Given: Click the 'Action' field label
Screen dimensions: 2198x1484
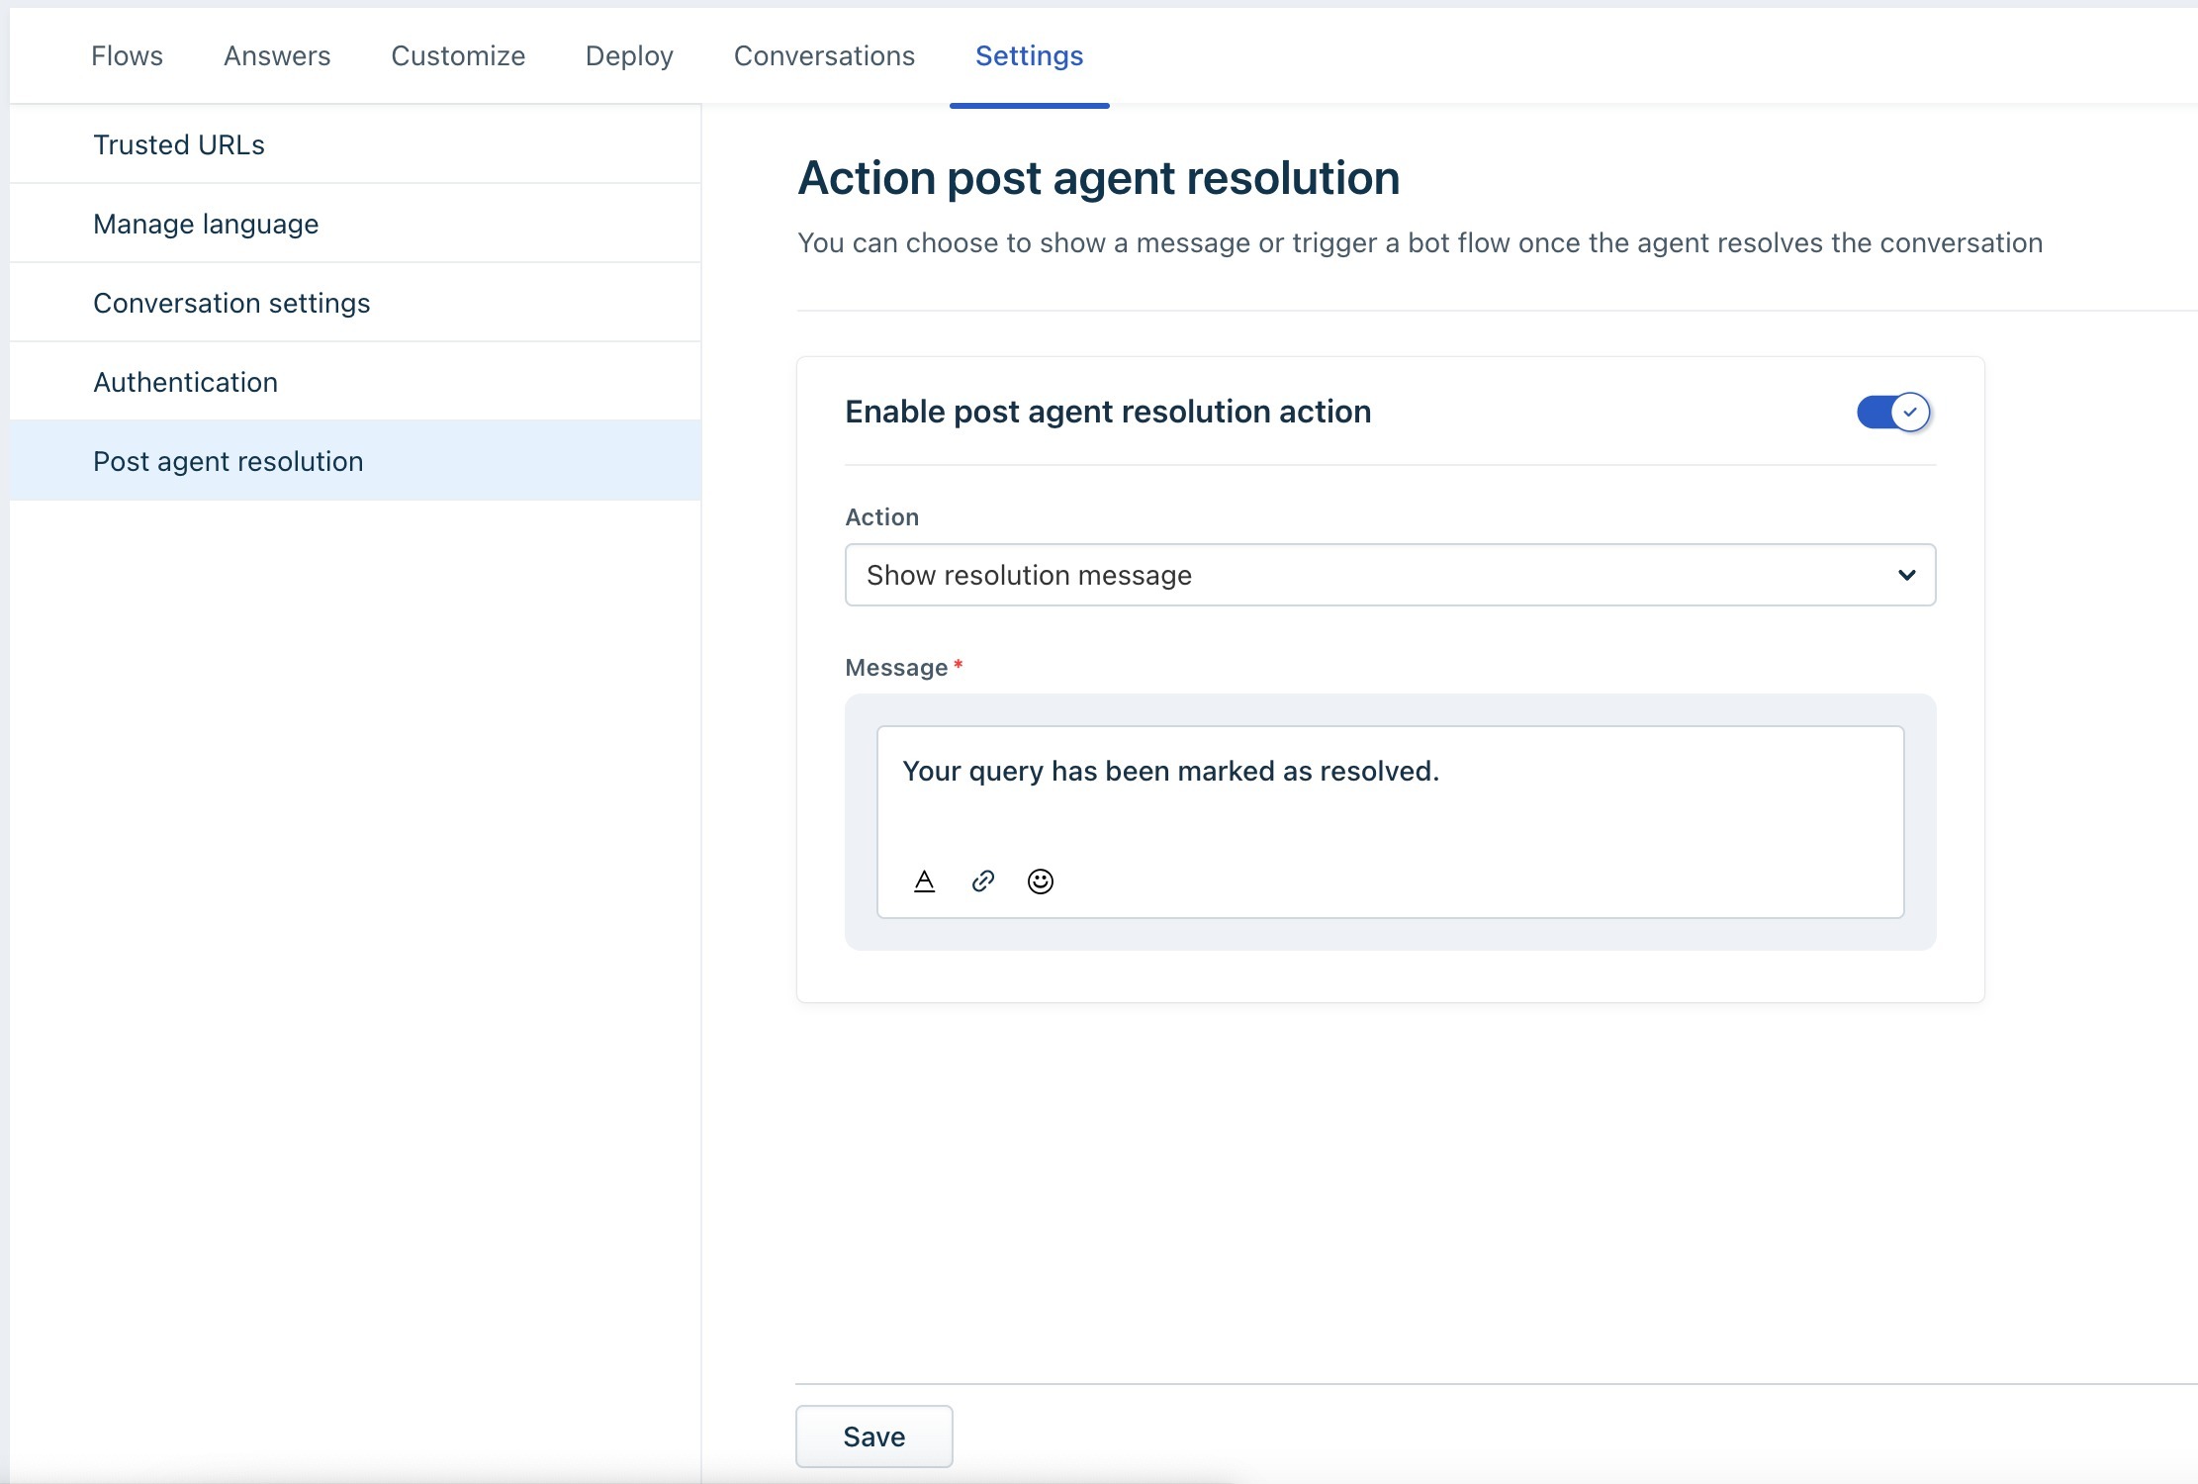Looking at the screenshot, I should click(x=881, y=517).
